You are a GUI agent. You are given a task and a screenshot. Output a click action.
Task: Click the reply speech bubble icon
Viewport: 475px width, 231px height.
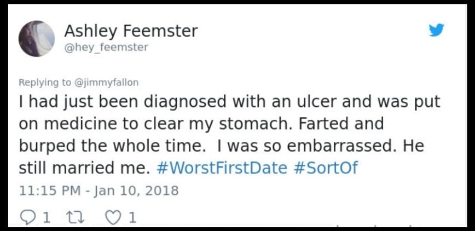(27, 218)
